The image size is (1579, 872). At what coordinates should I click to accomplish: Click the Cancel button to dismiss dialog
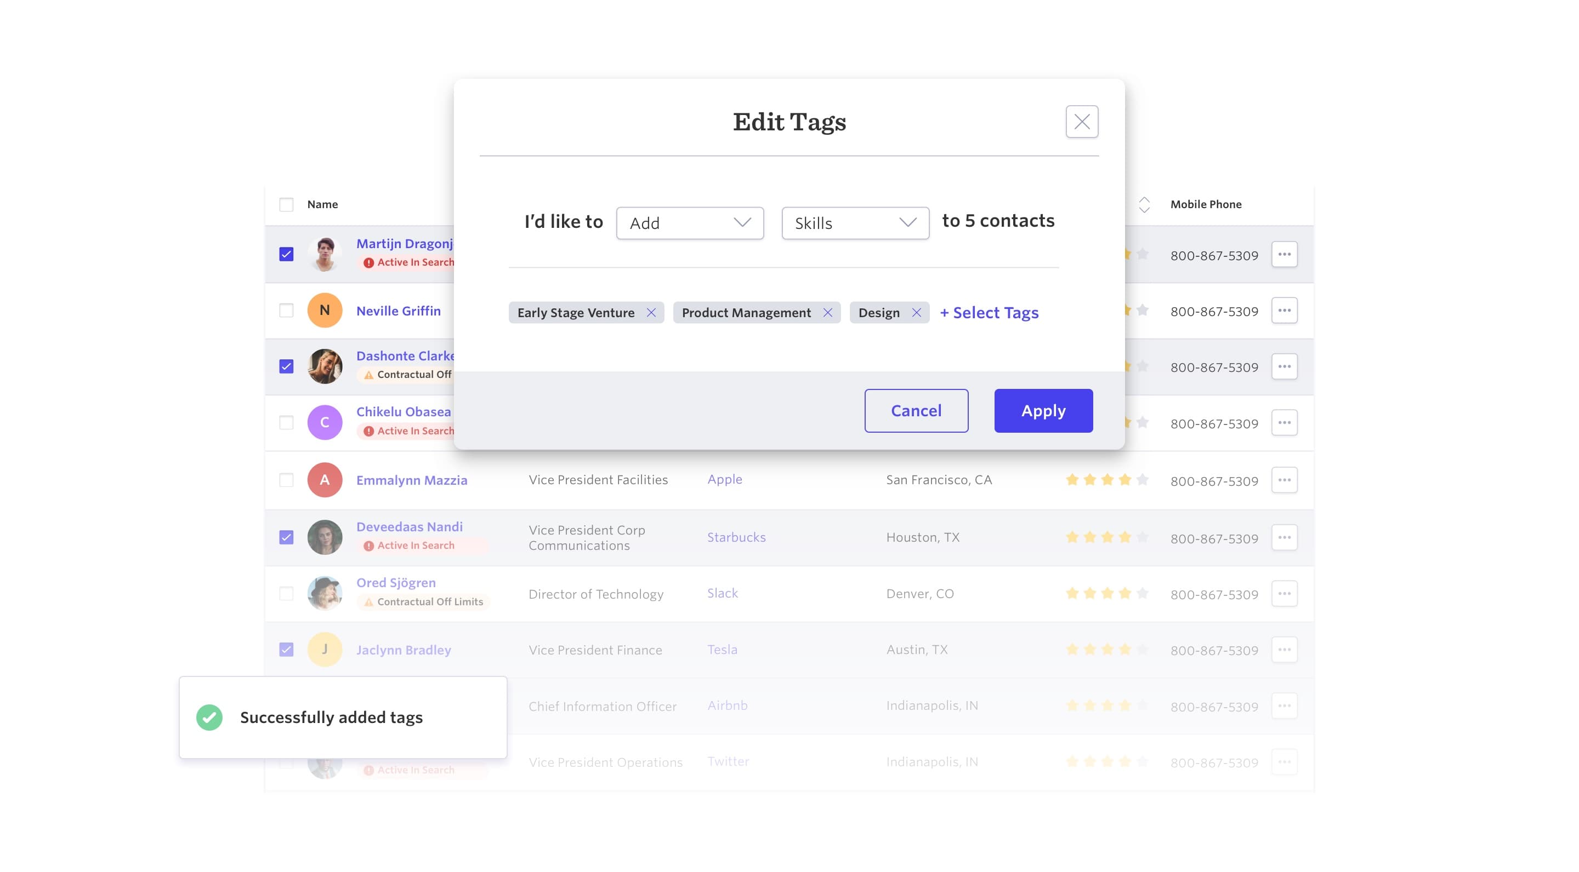[916, 410]
